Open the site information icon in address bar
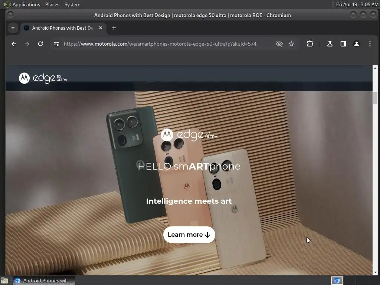Image resolution: width=380 pixels, height=285 pixels. tap(56, 44)
